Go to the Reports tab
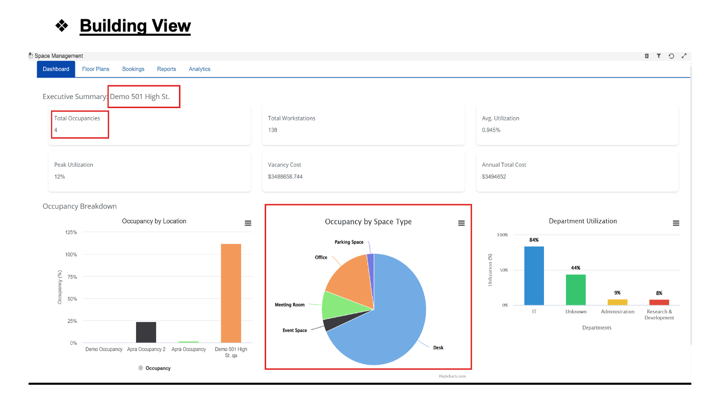 coord(167,69)
